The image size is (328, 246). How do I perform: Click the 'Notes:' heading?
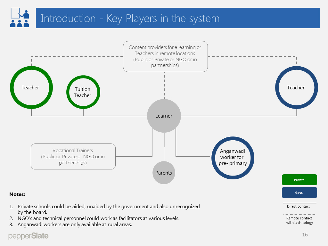tap(17, 194)
